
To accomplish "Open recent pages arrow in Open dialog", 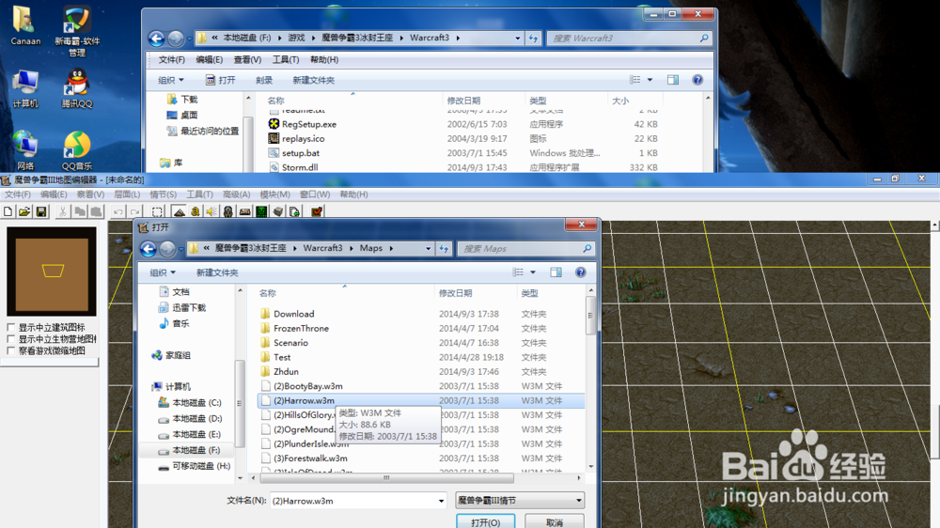I will coord(181,249).
